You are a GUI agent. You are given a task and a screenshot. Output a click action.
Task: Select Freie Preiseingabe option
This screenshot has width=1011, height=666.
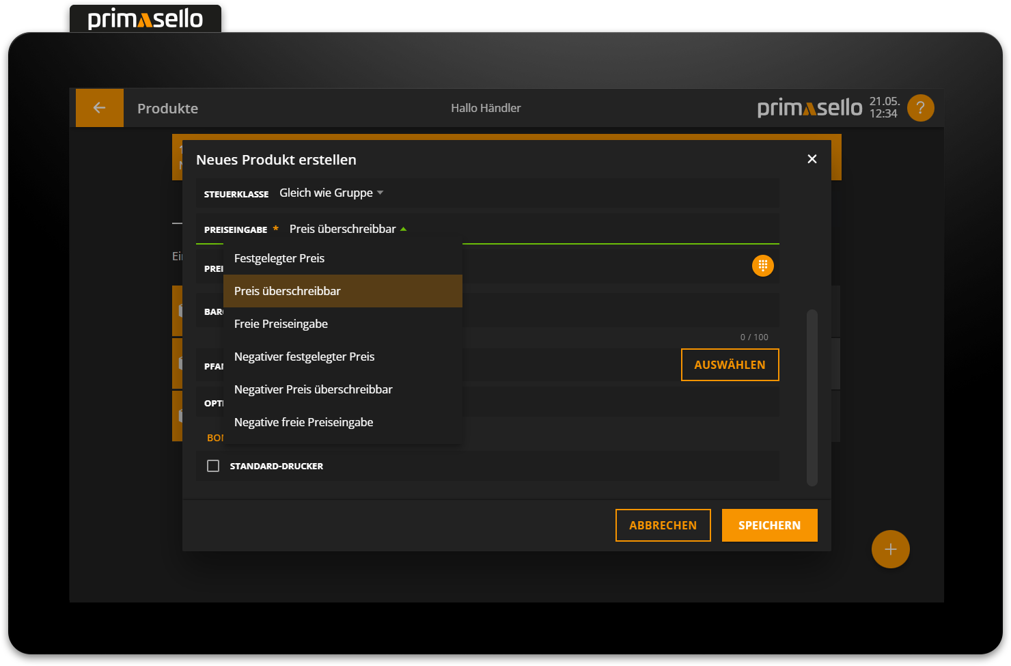pos(281,324)
